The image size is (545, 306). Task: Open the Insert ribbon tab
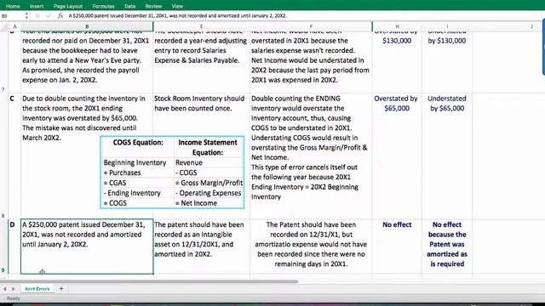click(x=37, y=6)
